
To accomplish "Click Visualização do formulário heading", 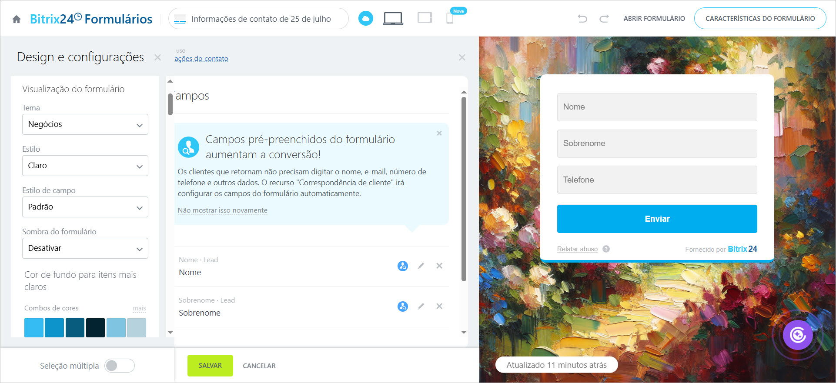I will tap(73, 89).
